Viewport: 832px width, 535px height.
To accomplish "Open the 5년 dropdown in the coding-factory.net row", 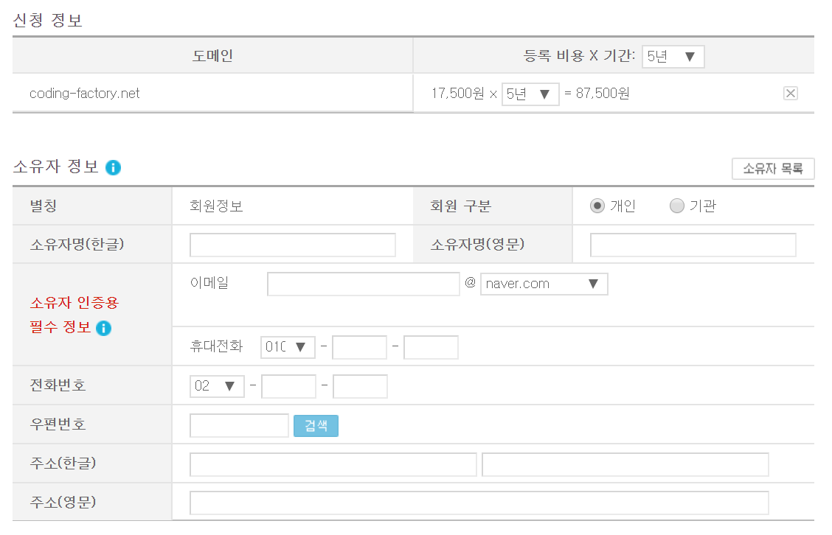I will point(530,94).
